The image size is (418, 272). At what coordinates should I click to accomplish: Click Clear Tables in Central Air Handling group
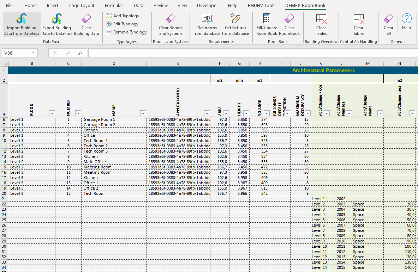[358, 19]
